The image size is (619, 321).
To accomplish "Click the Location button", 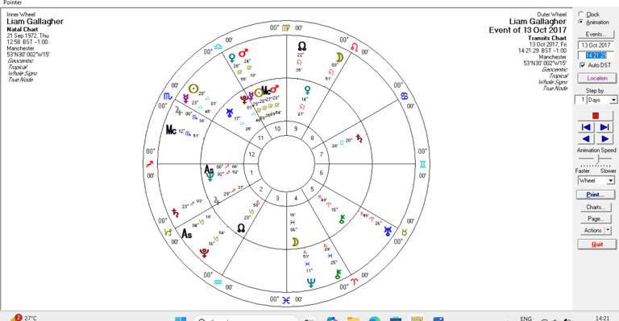I will pyautogui.click(x=597, y=78).
